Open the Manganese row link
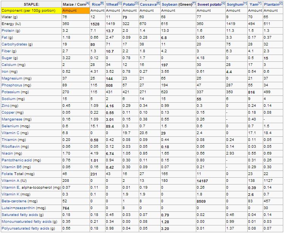This screenshot has height=233, width=284. tap(12, 119)
